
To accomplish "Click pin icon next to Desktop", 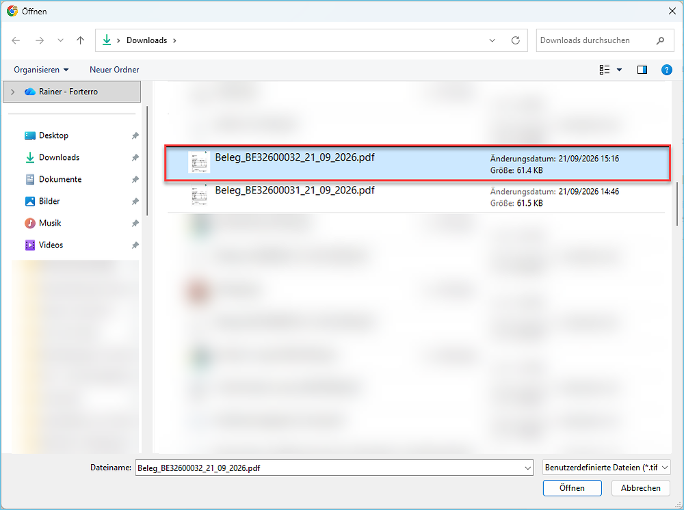I will (x=135, y=136).
